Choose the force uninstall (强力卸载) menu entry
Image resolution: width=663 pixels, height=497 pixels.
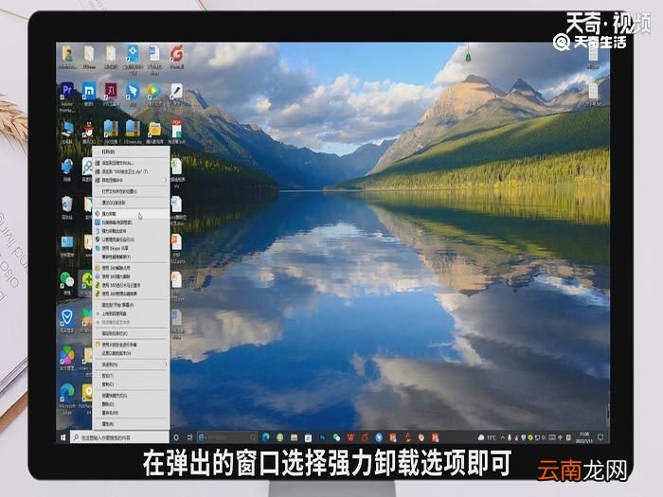click(x=131, y=214)
